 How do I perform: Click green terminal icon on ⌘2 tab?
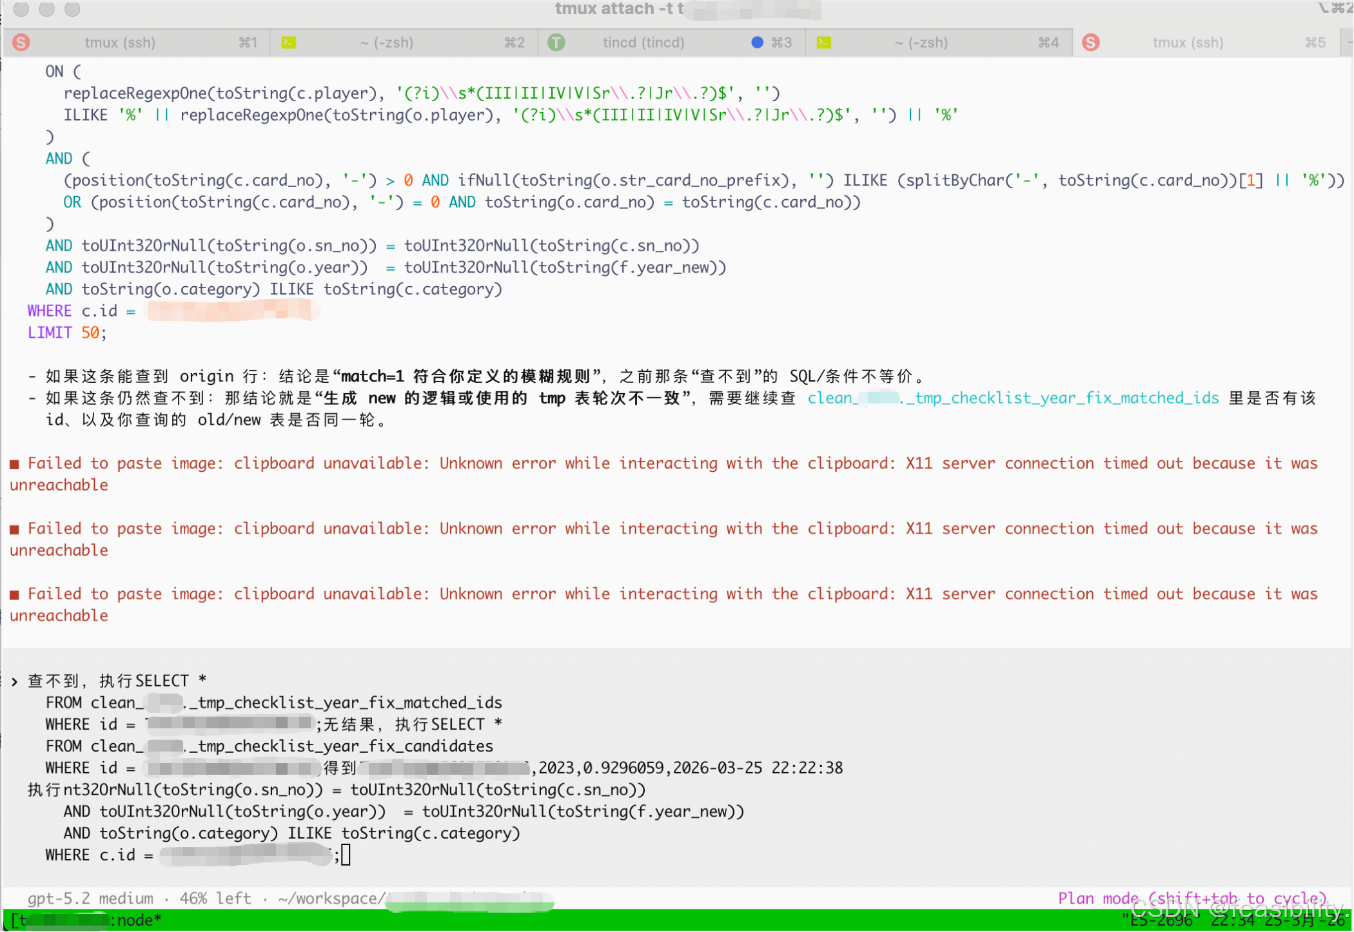[x=289, y=43]
